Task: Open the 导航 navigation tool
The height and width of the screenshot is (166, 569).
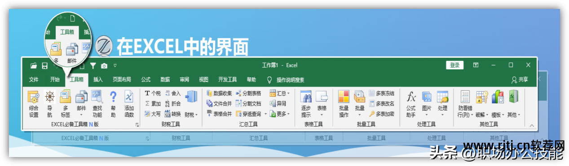Action: pos(49,103)
